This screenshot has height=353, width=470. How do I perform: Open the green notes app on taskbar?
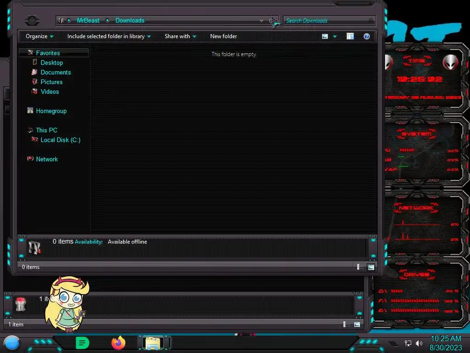[83, 343]
